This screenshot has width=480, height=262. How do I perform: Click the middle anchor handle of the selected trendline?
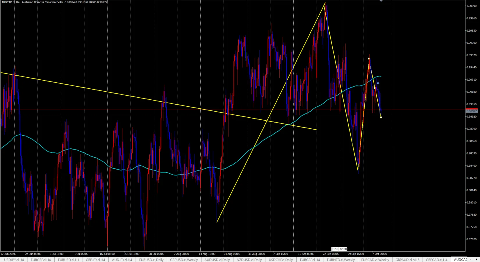click(x=375, y=88)
